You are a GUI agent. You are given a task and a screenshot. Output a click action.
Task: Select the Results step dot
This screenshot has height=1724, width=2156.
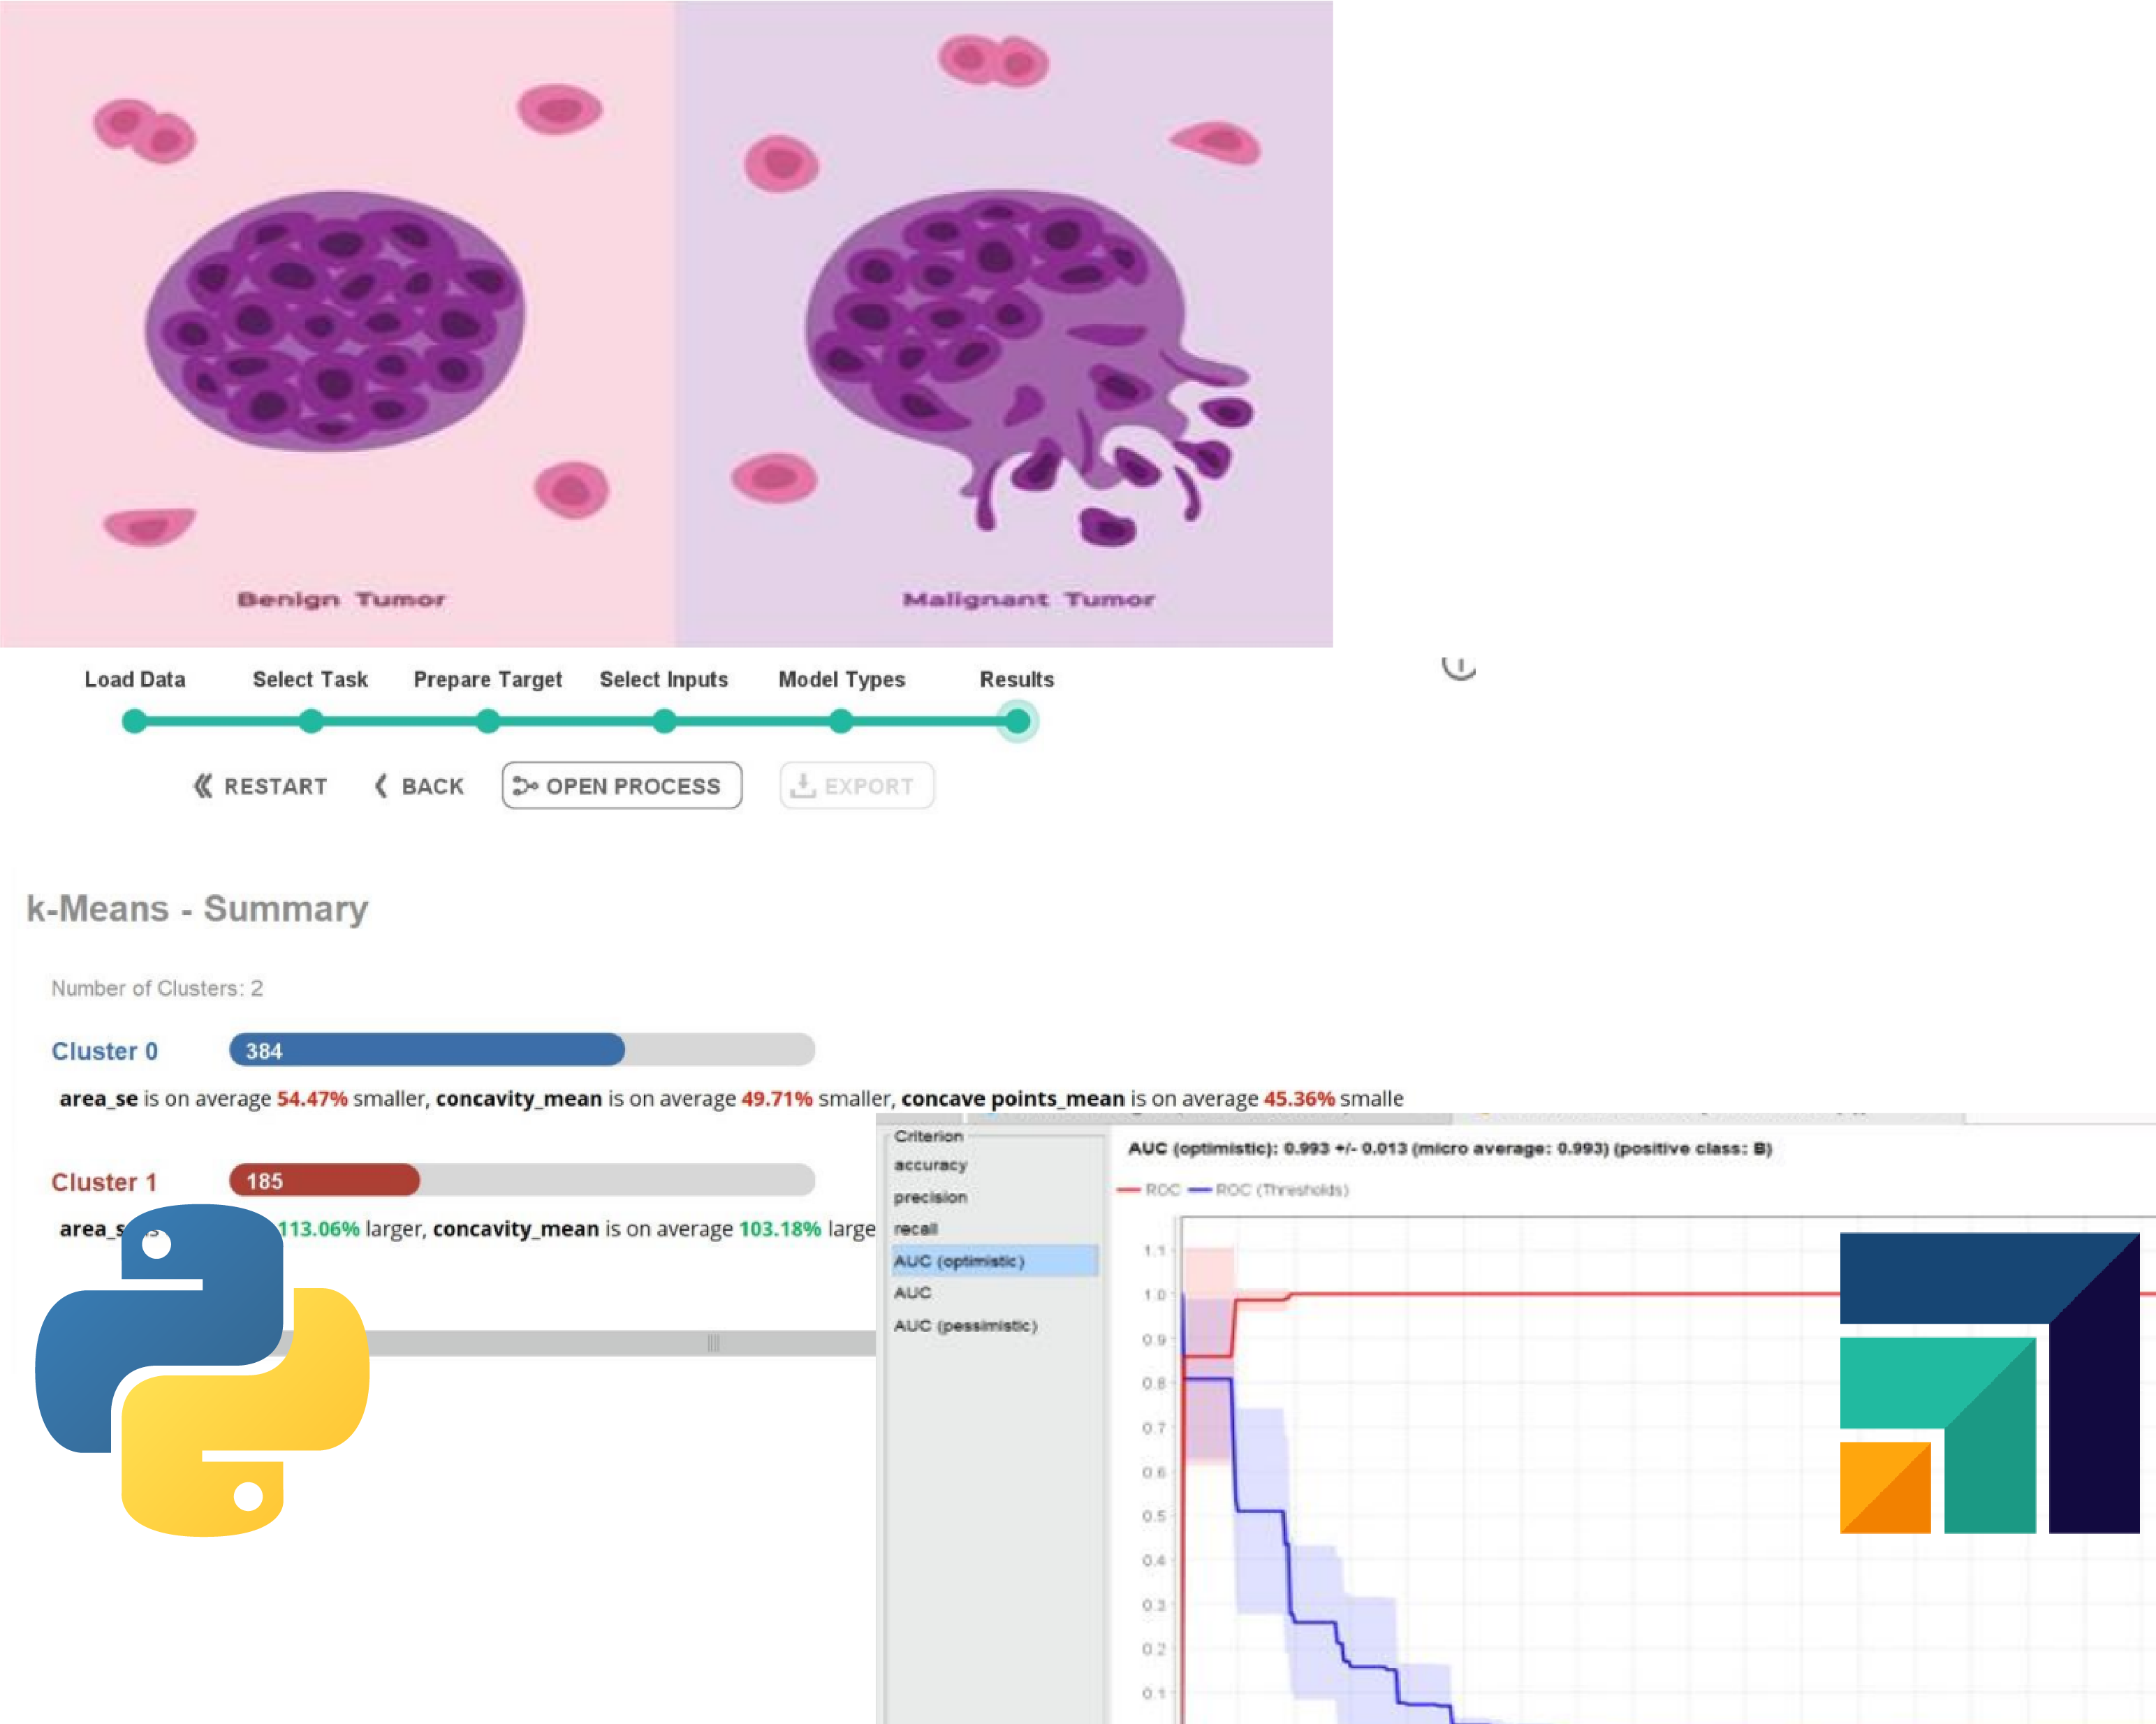(x=1017, y=721)
